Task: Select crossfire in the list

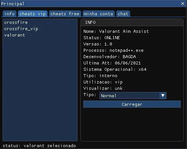Action: [16, 22]
